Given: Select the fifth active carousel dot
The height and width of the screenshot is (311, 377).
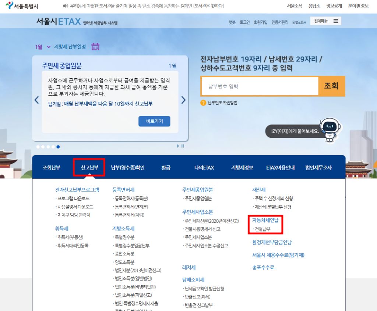Looking at the screenshot, I should [x=58, y=147].
